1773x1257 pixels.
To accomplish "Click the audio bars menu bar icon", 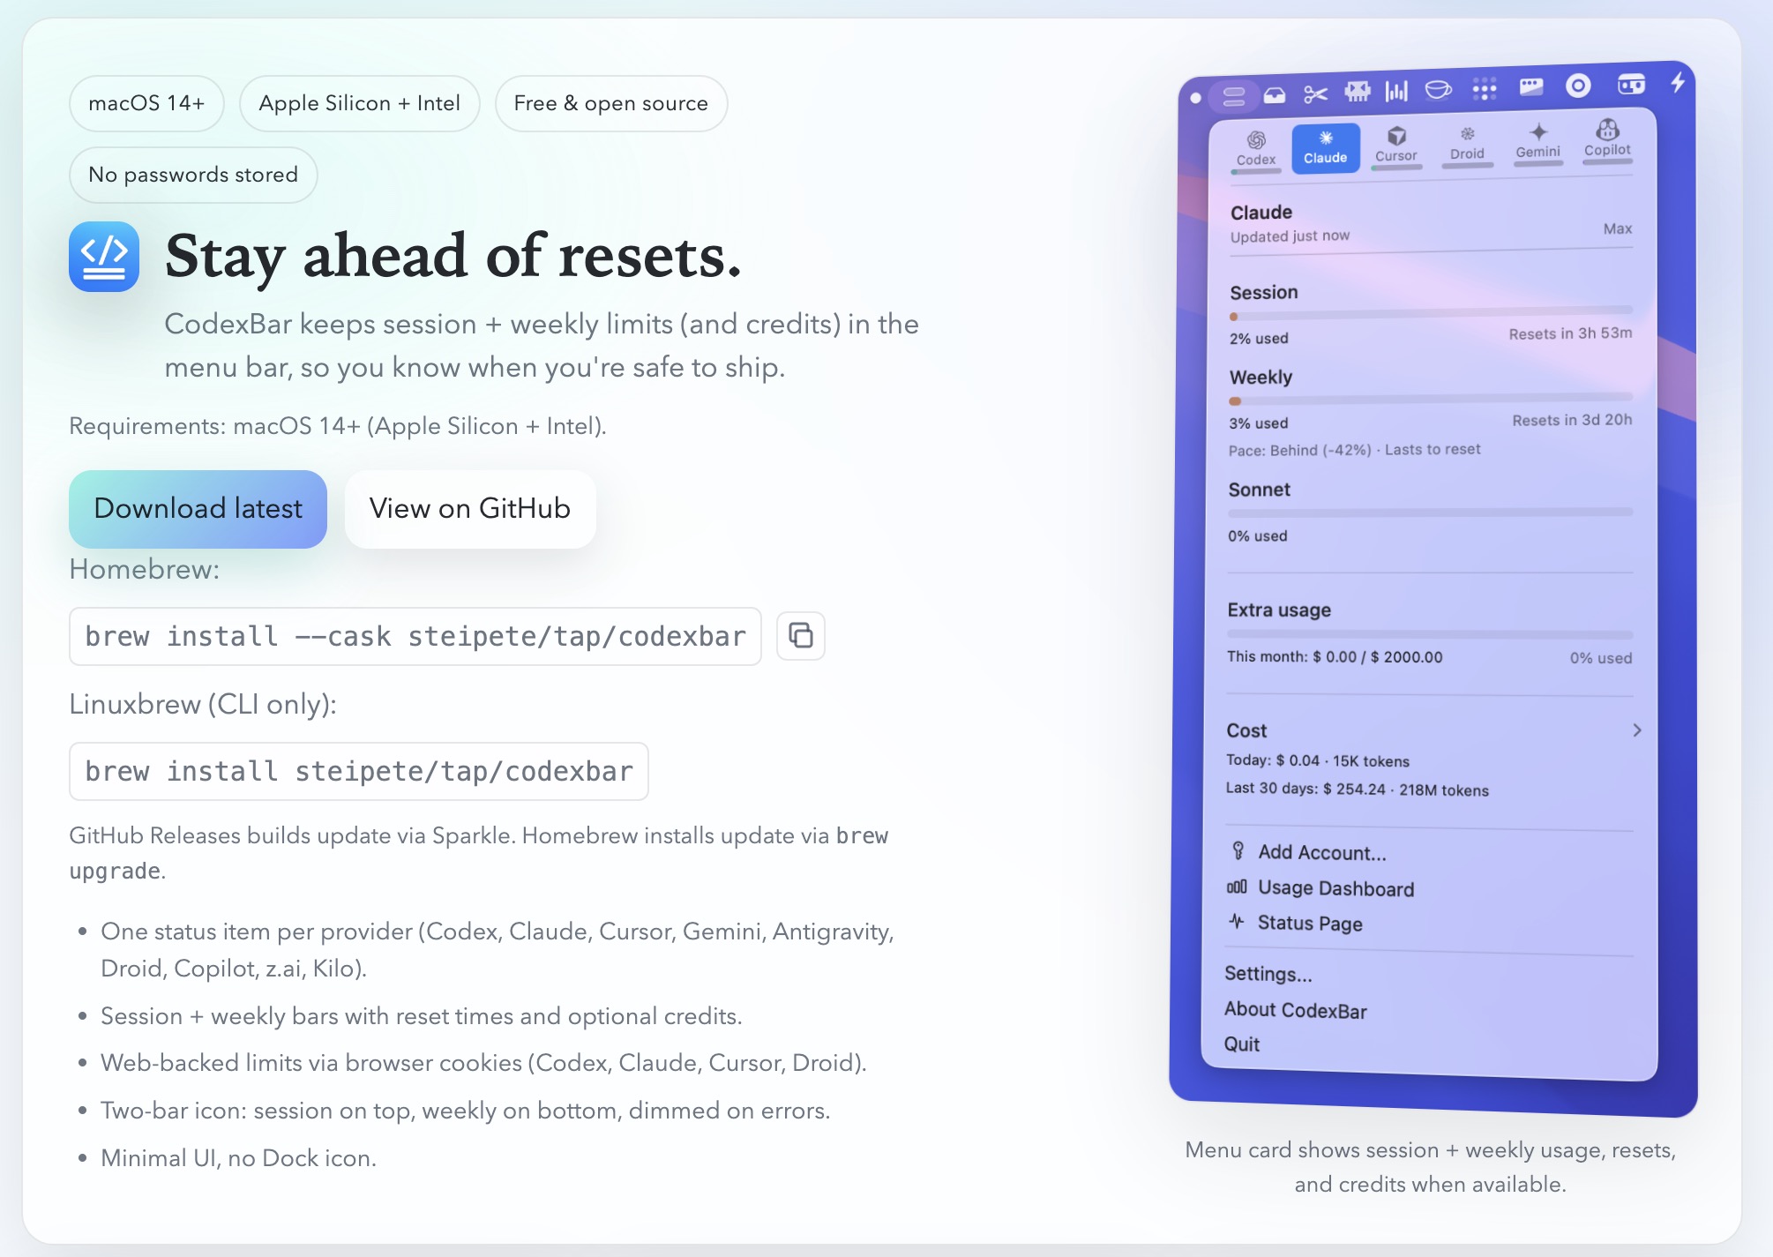I will pyautogui.click(x=1396, y=91).
